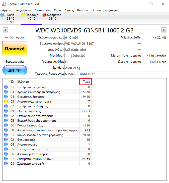Click the ID column header

tap(12, 82)
